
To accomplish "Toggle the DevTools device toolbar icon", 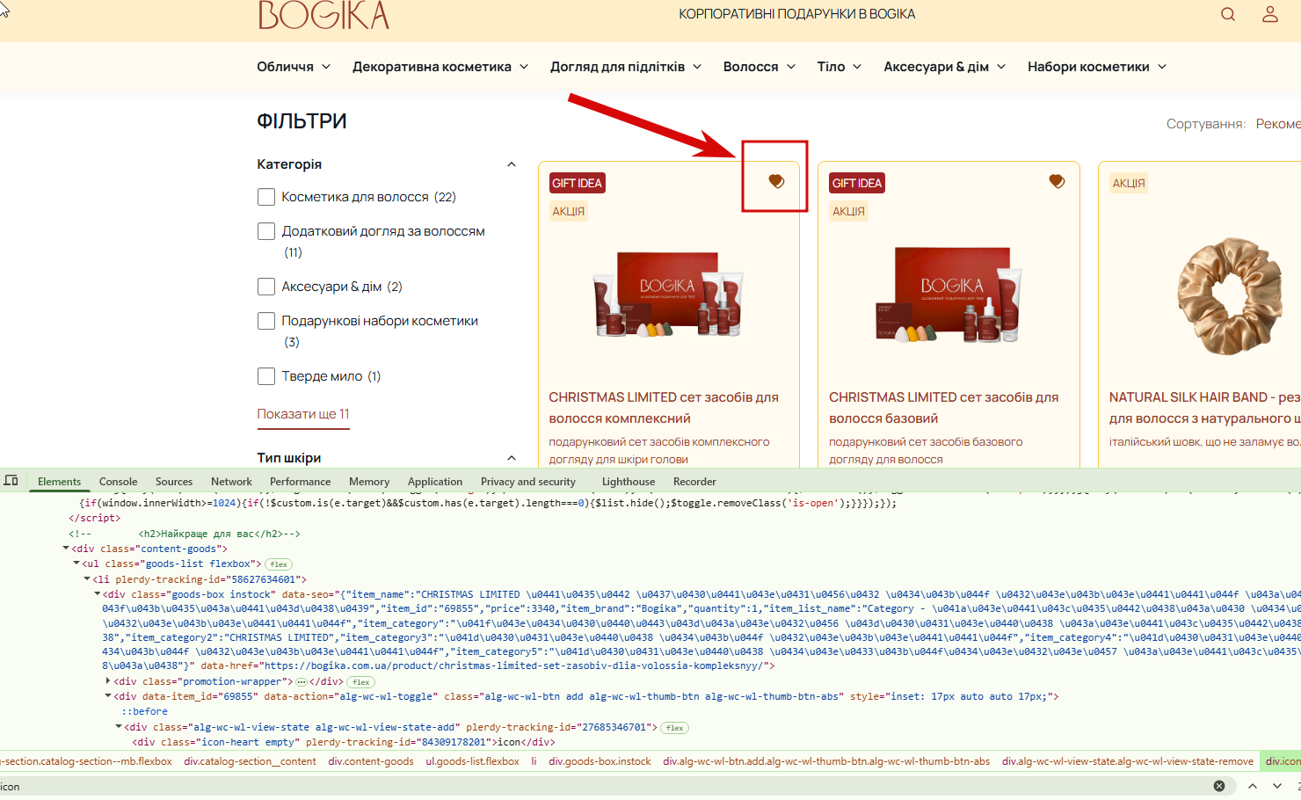I will point(11,481).
